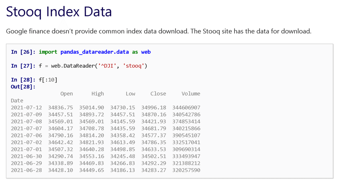Click the pandas_datareader.data module name

tap(95, 52)
